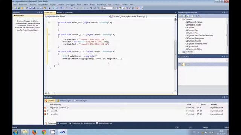Open the Extras menu
The image size is (241, 135).
[x=92, y=4]
